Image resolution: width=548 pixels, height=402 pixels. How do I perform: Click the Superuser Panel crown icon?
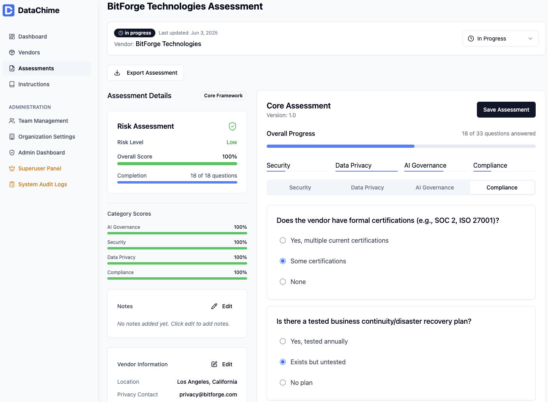(12, 168)
